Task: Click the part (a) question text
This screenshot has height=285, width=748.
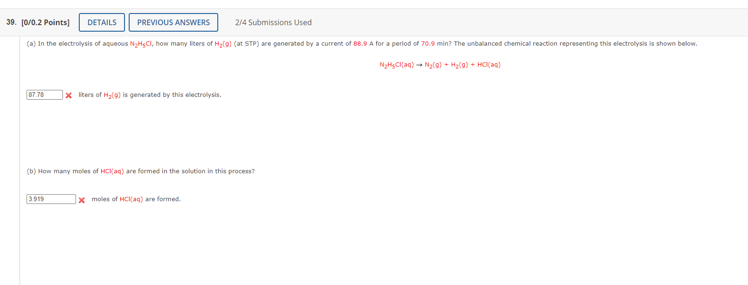Action: (326, 43)
